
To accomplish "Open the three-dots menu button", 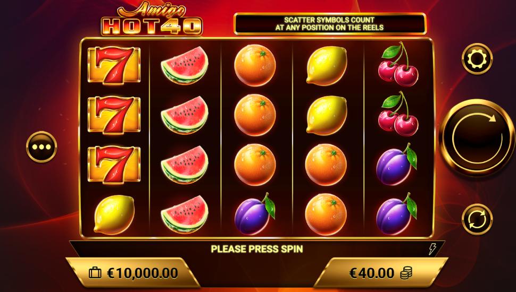I will (x=41, y=147).
